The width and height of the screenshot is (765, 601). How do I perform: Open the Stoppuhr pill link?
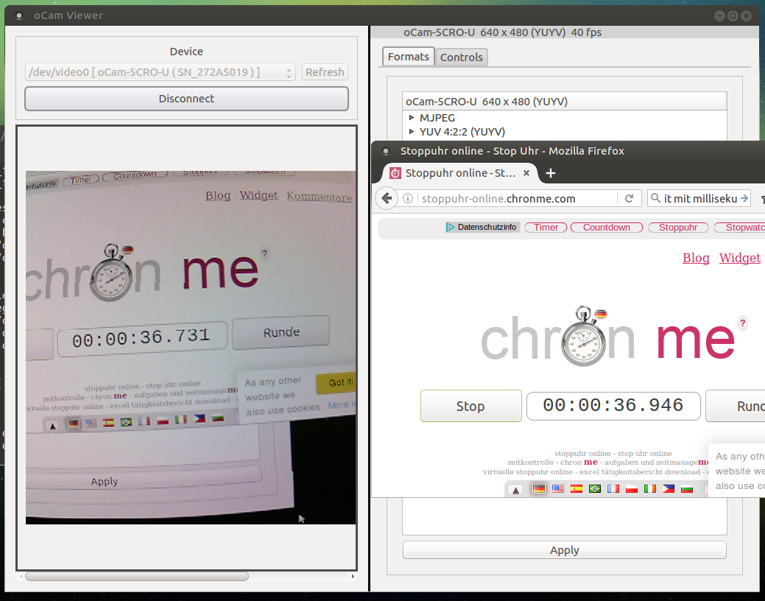pyautogui.click(x=678, y=228)
